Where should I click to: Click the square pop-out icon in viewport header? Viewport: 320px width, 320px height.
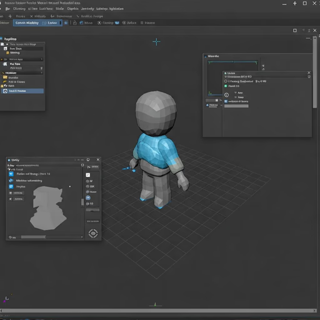pyautogui.click(x=295, y=31)
